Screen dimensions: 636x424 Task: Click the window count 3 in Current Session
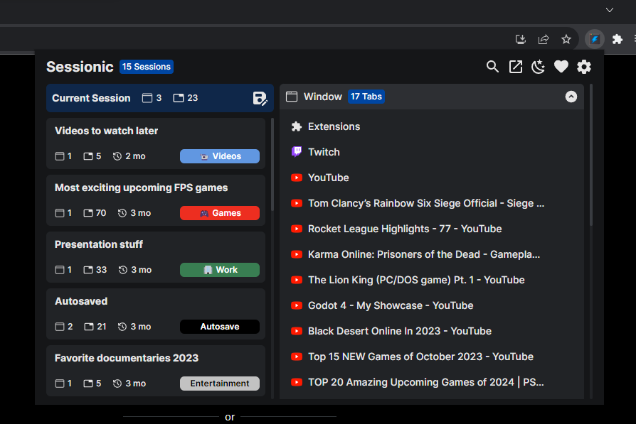152,98
